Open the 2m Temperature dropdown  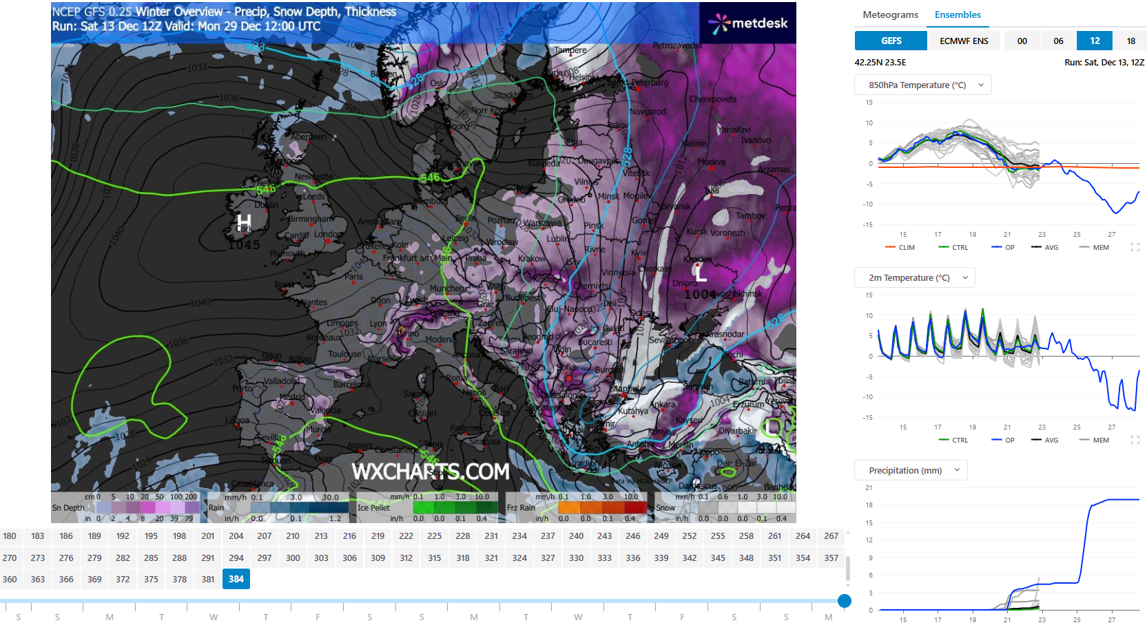tap(915, 278)
